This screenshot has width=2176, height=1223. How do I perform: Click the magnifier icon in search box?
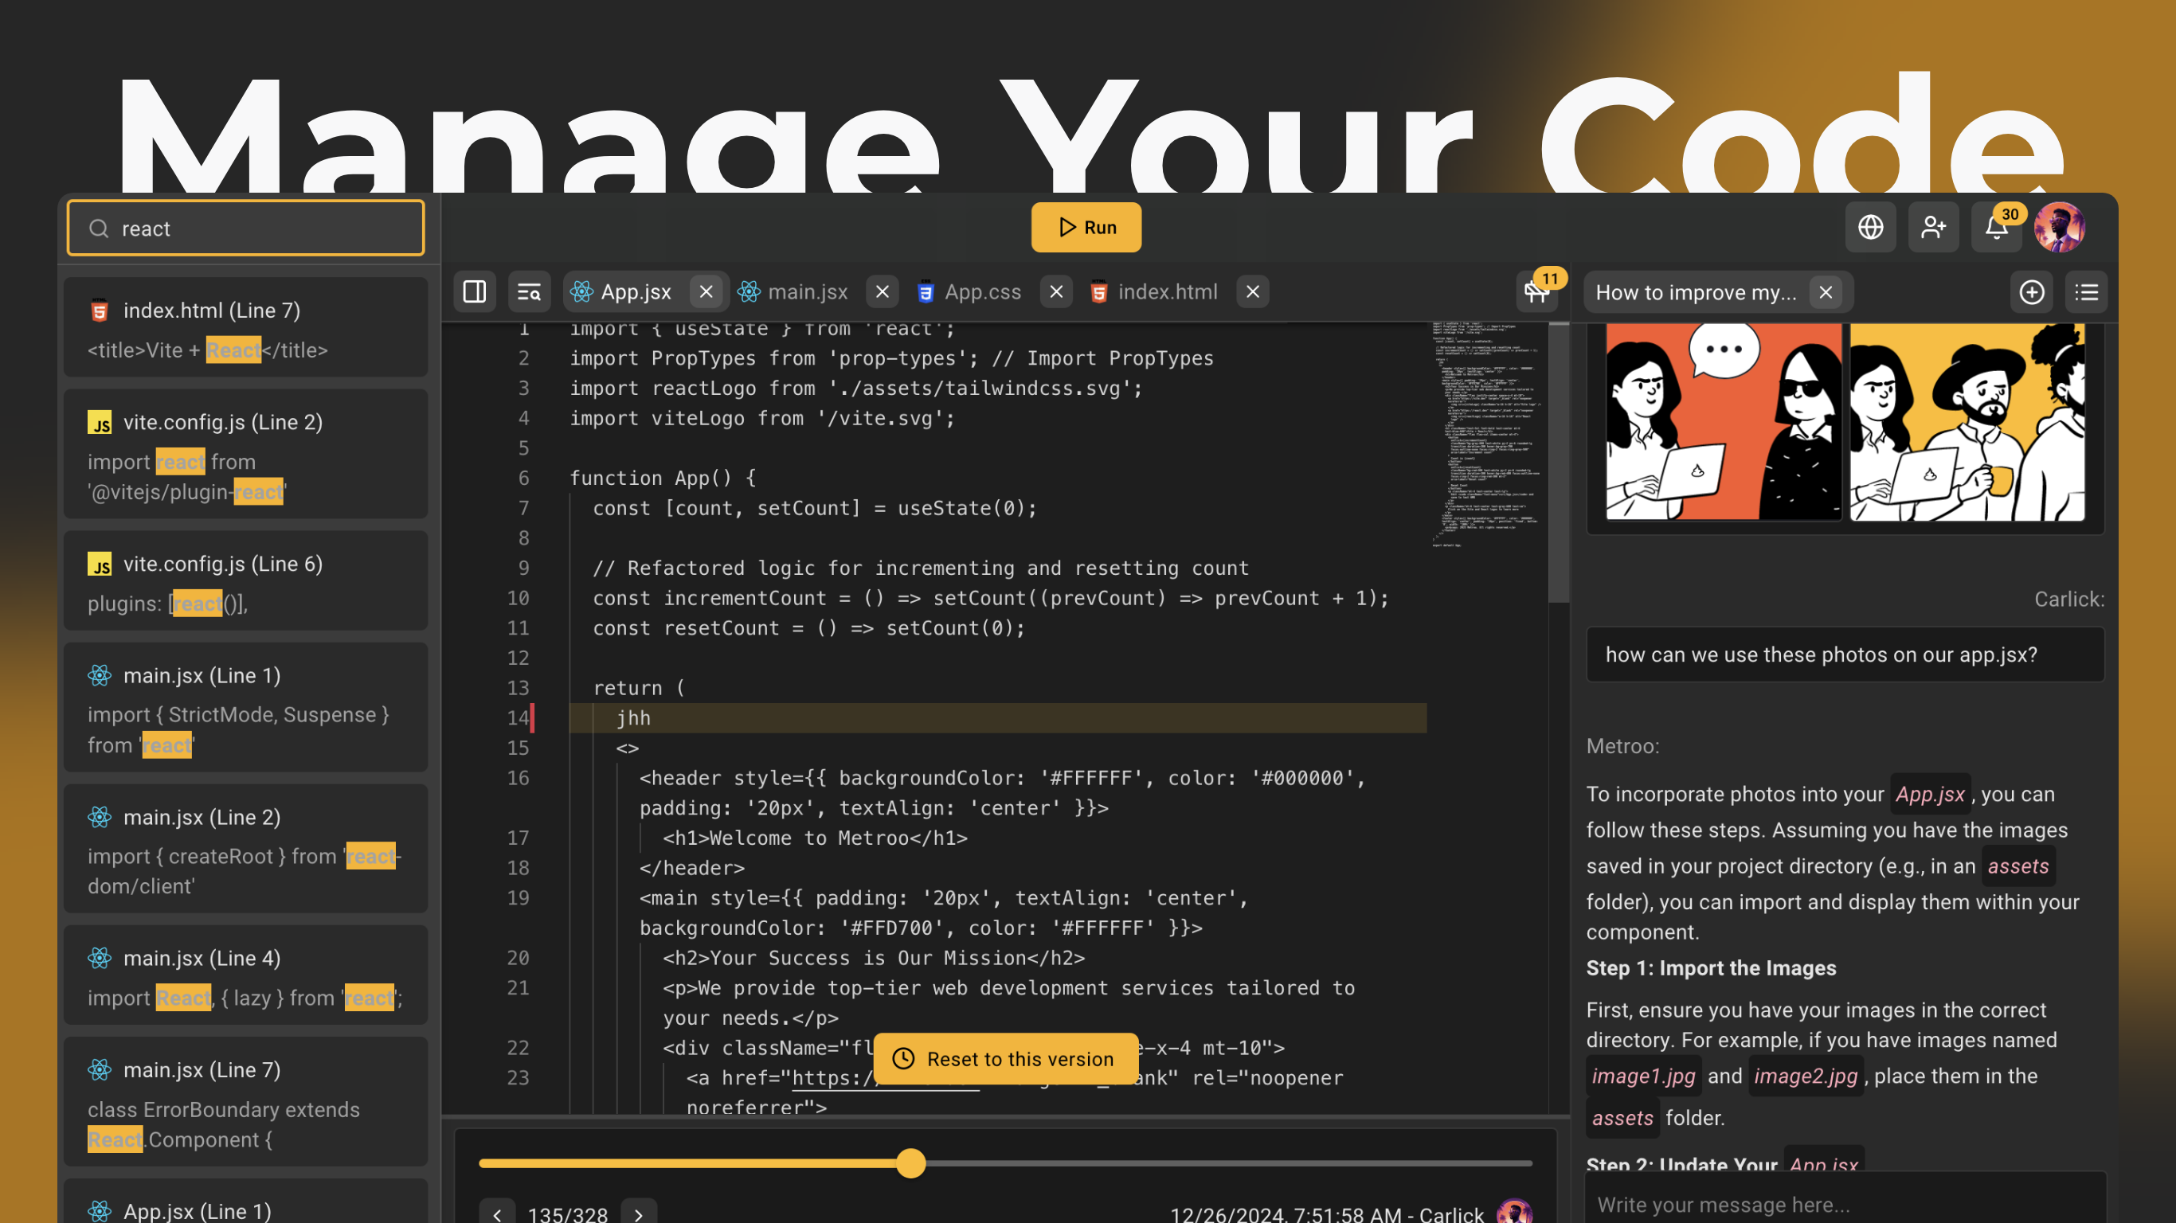[x=99, y=228]
